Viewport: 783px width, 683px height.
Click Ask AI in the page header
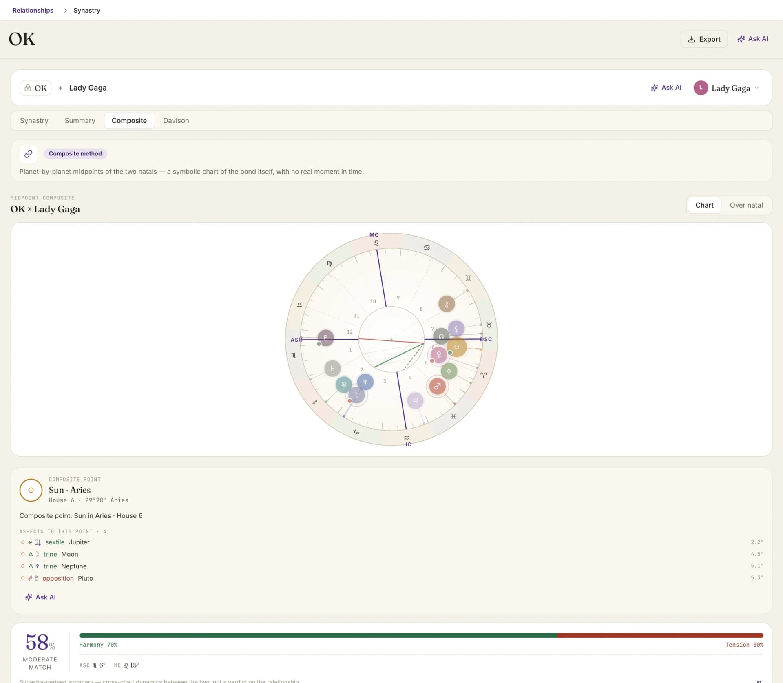(753, 39)
